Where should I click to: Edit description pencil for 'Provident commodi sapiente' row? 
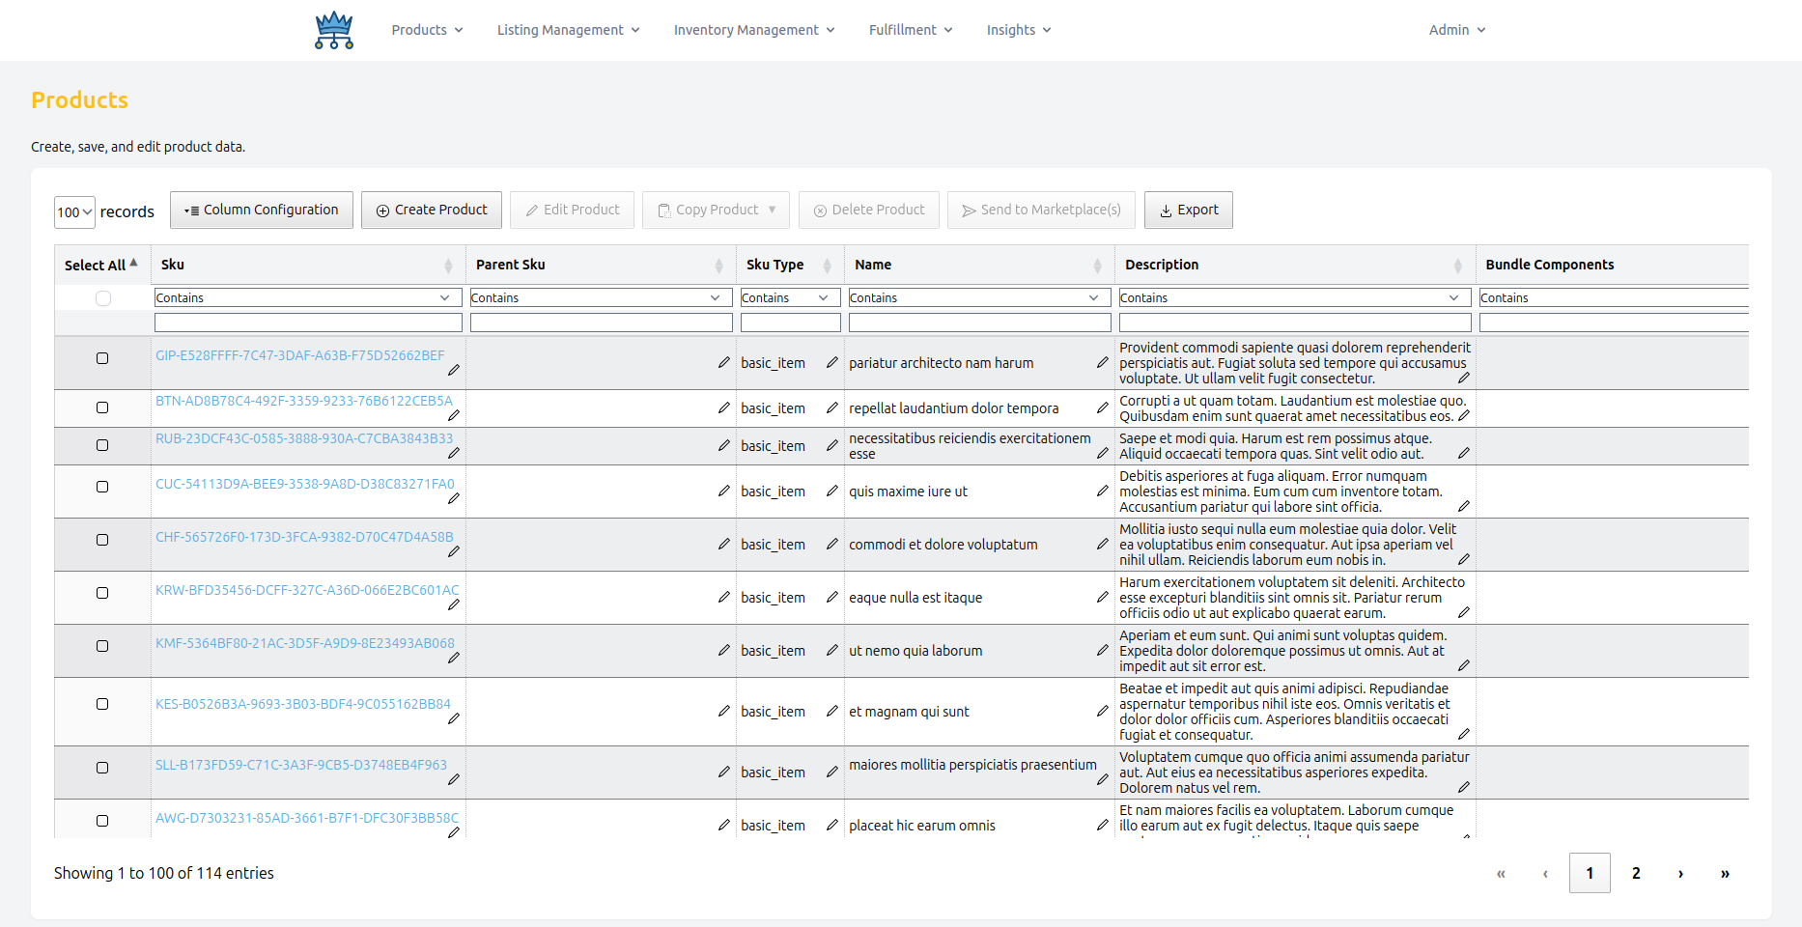(1464, 378)
